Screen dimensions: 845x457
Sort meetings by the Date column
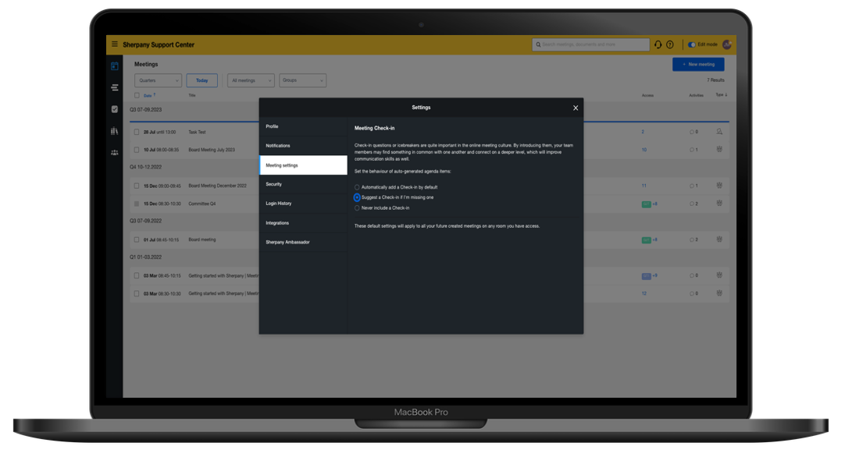148,95
